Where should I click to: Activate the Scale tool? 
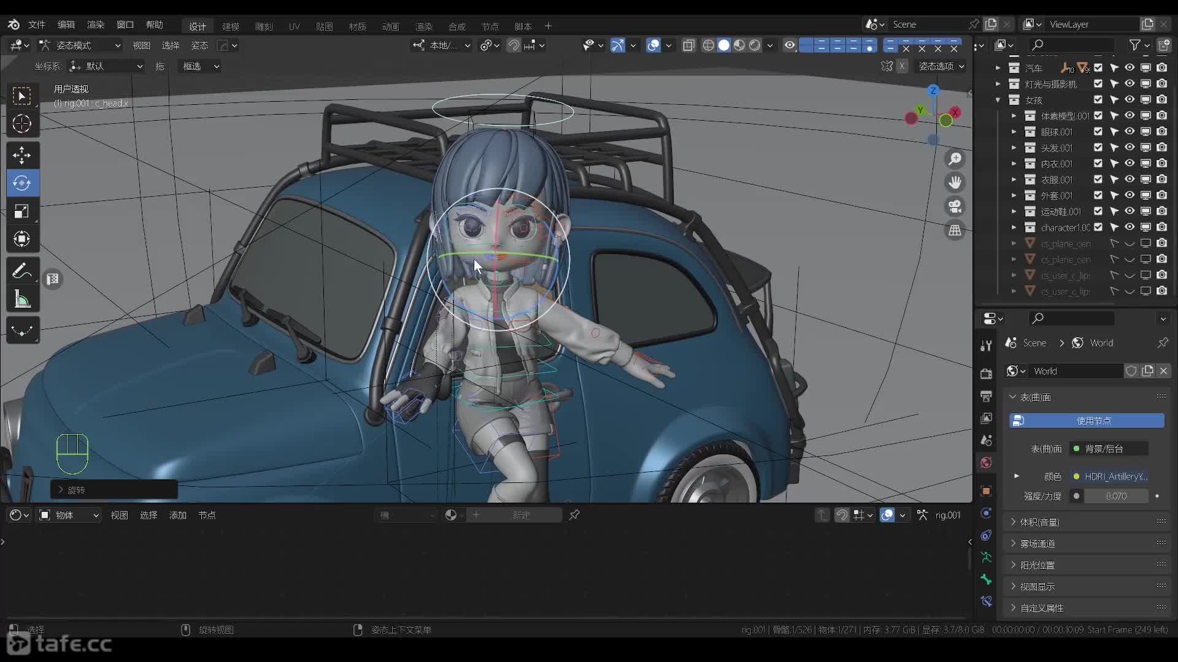22,211
